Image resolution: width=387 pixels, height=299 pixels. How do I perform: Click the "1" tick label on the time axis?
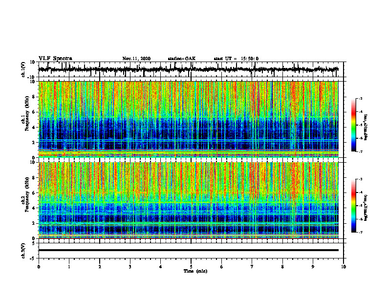tap(69, 267)
